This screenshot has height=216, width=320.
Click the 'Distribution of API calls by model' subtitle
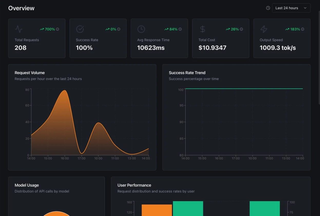(42, 191)
